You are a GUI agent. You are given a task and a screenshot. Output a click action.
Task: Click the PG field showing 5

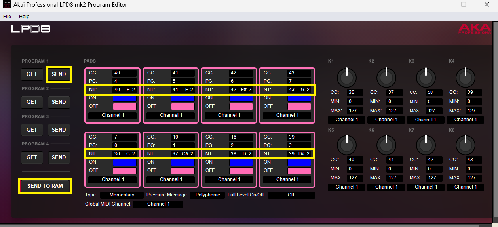[x=183, y=81]
